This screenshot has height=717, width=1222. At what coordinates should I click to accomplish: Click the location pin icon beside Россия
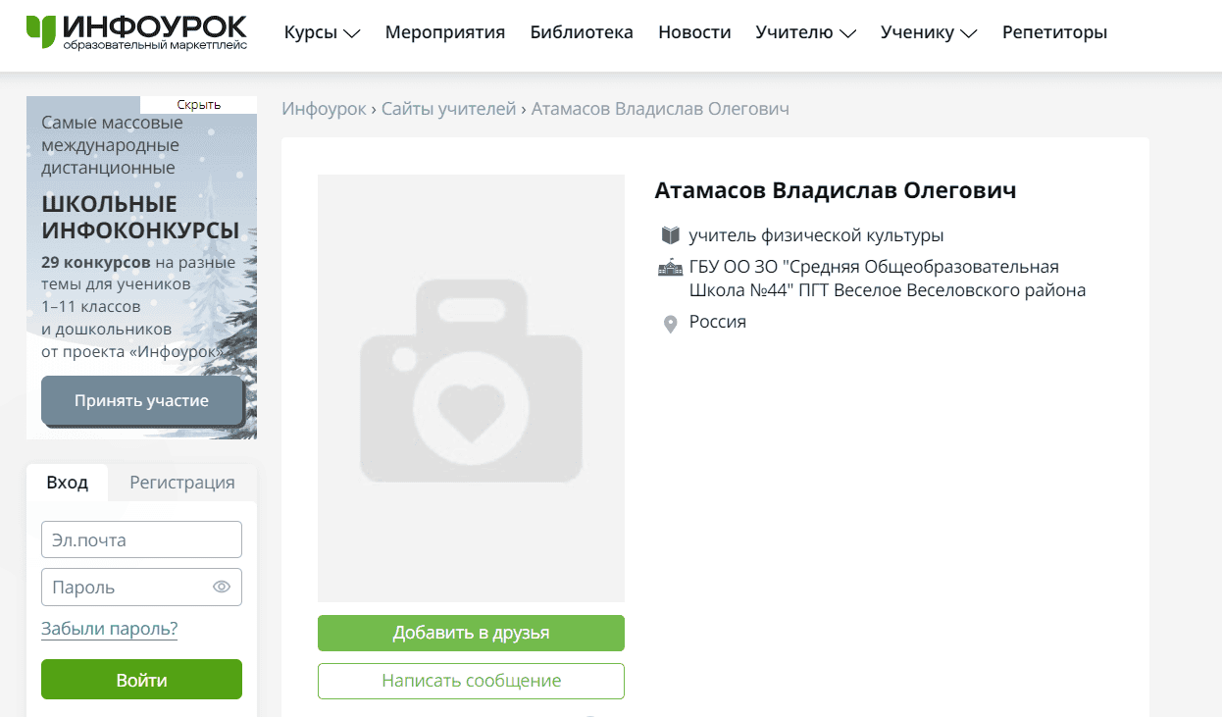(671, 324)
